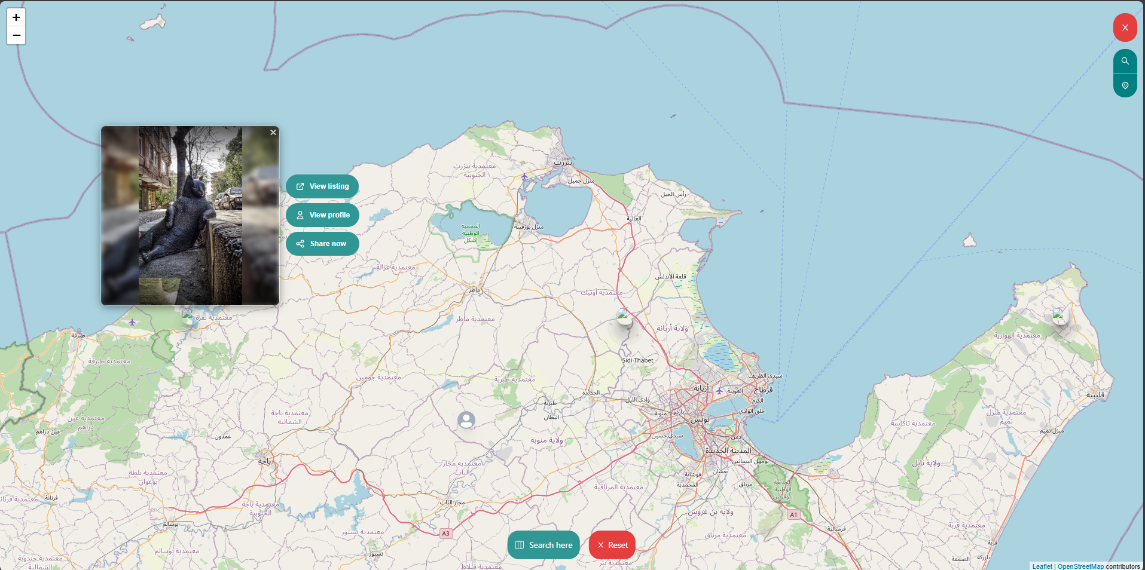Open View profile
The width and height of the screenshot is (1145, 570).
pyautogui.click(x=322, y=215)
